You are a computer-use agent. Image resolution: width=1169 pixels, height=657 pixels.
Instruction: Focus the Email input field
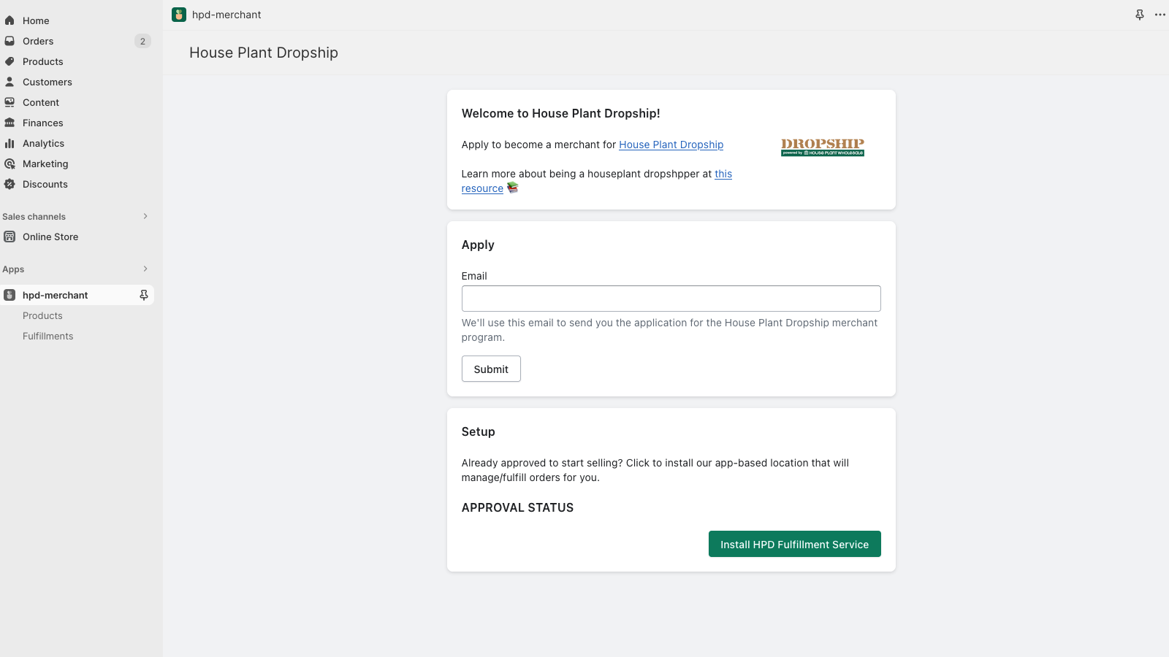(671, 299)
